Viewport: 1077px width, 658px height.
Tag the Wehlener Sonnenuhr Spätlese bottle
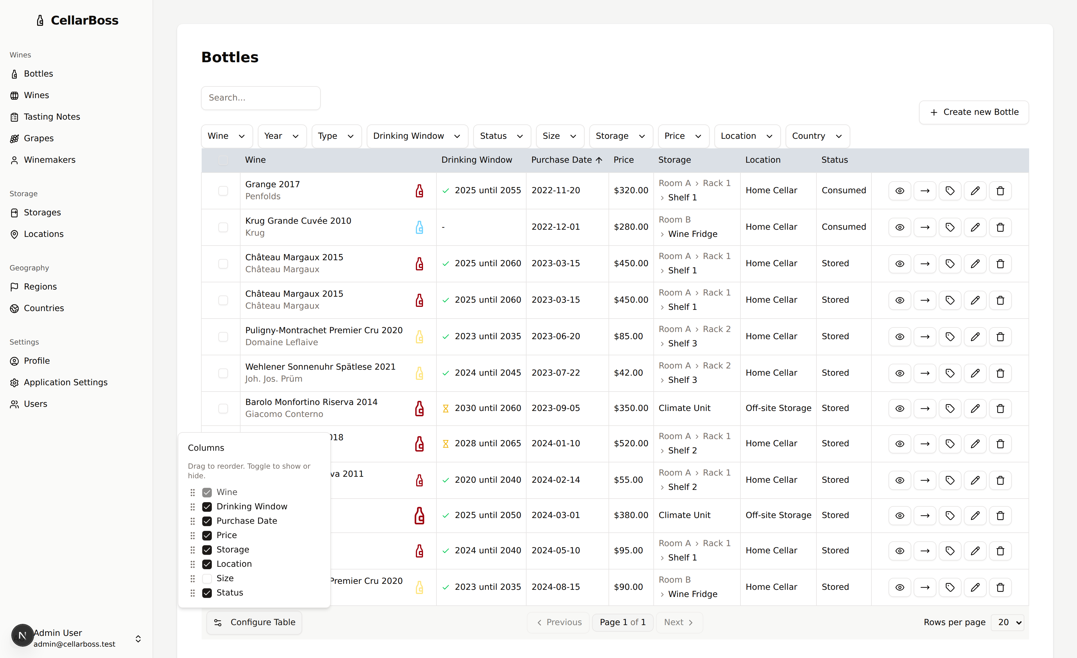tap(950, 373)
